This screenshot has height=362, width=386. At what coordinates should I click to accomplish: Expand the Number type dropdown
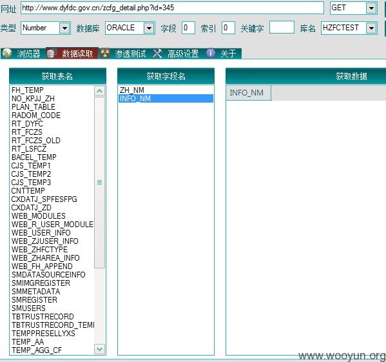(64, 28)
